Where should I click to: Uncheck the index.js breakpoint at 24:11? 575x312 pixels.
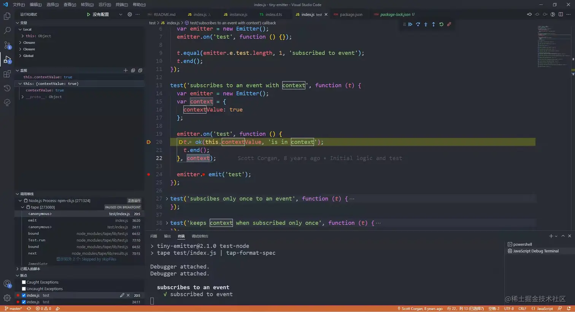point(24,302)
